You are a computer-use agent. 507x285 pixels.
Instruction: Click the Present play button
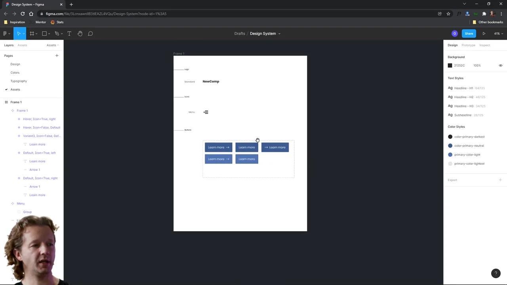point(484,33)
